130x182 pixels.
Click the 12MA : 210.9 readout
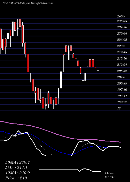(17, 173)
